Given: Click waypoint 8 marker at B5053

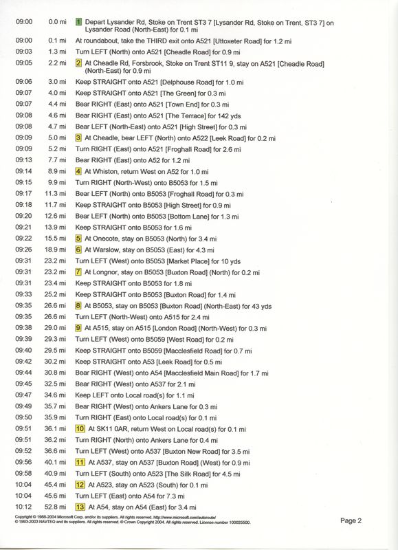Looking at the screenshot, I should coord(78,305).
